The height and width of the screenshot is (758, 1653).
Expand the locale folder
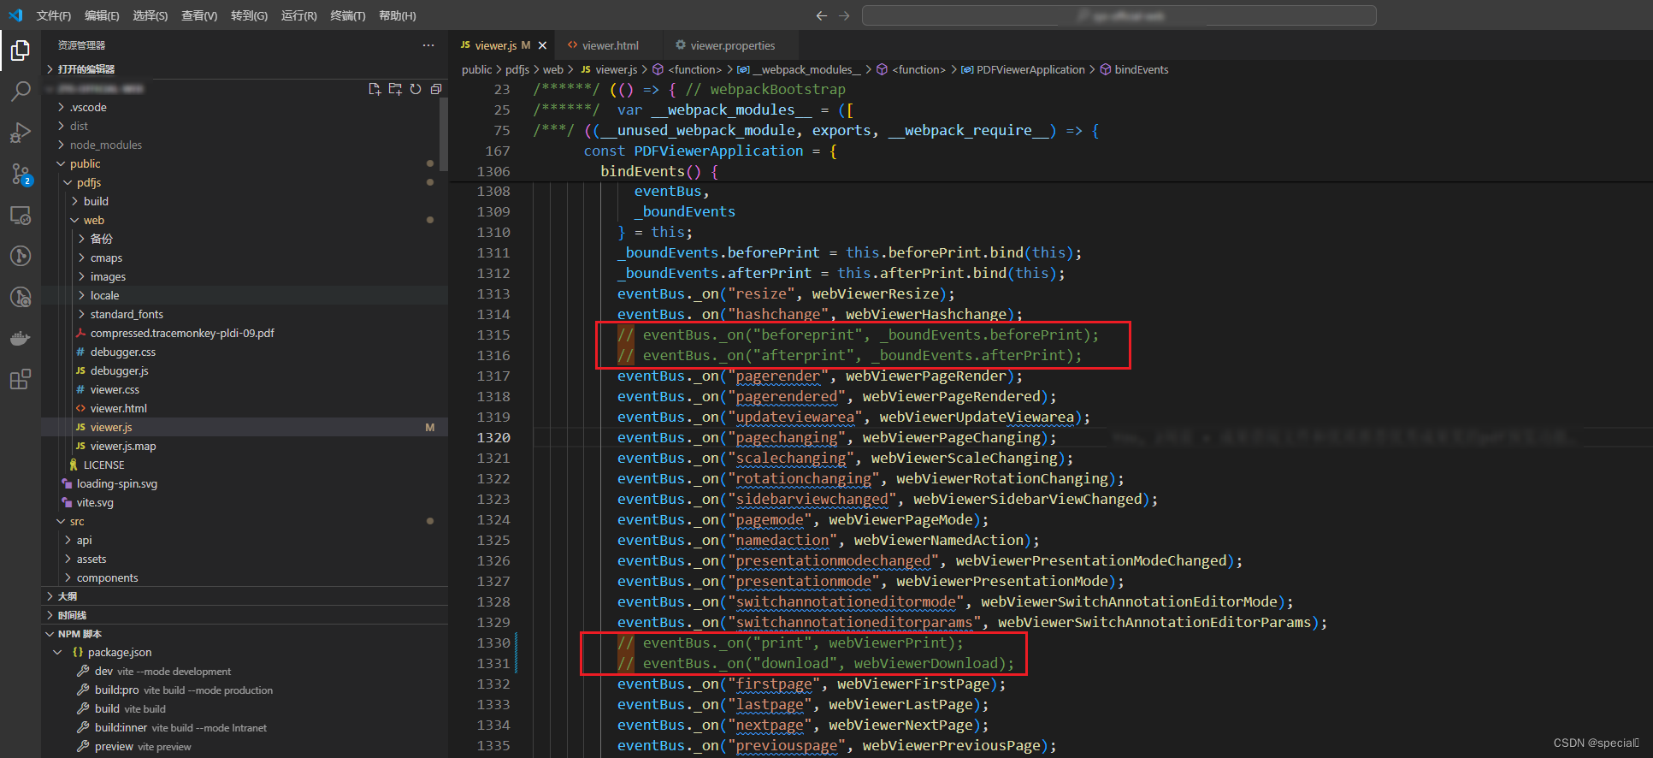pyautogui.click(x=245, y=296)
